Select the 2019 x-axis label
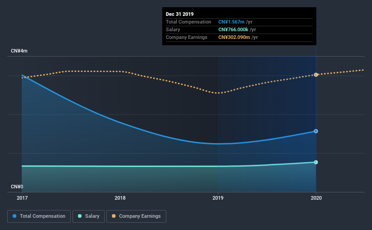Viewport: 372px width, 230px height. [x=218, y=198]
